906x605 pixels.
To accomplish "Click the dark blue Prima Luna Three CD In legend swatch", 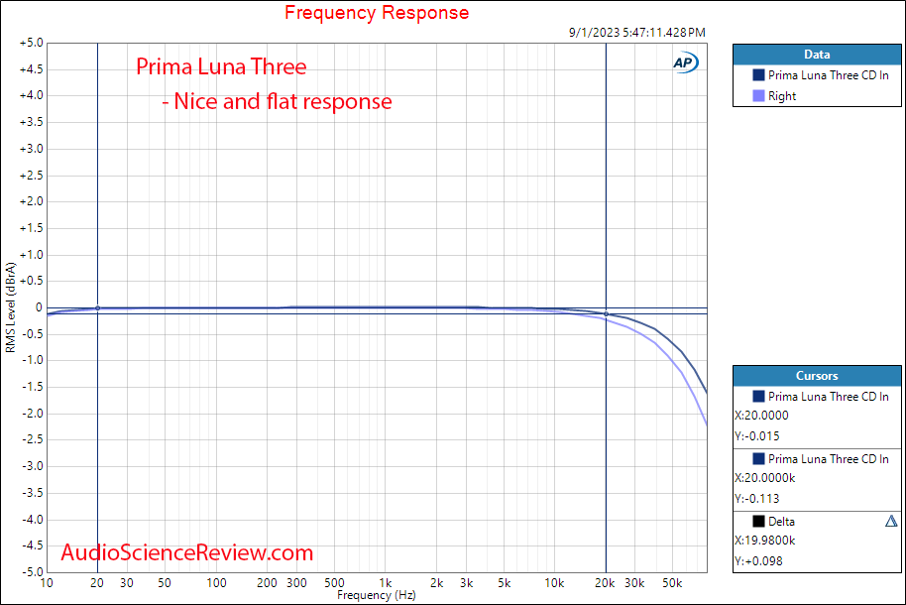I will (x=758, y=75).
